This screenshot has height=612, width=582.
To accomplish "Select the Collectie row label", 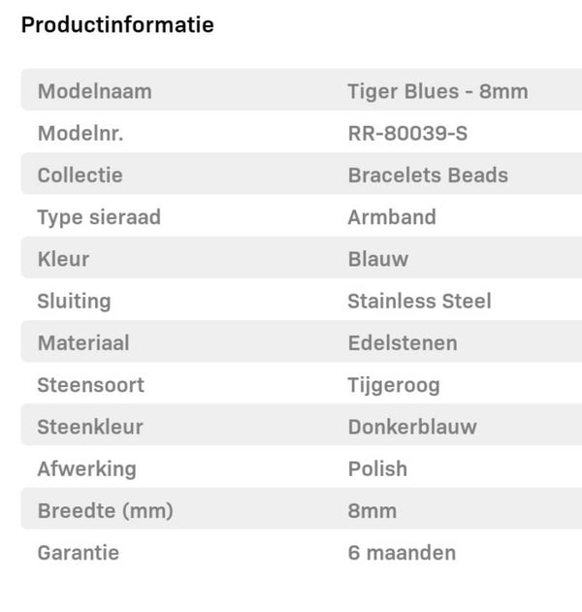I will (x=80, y=176).
